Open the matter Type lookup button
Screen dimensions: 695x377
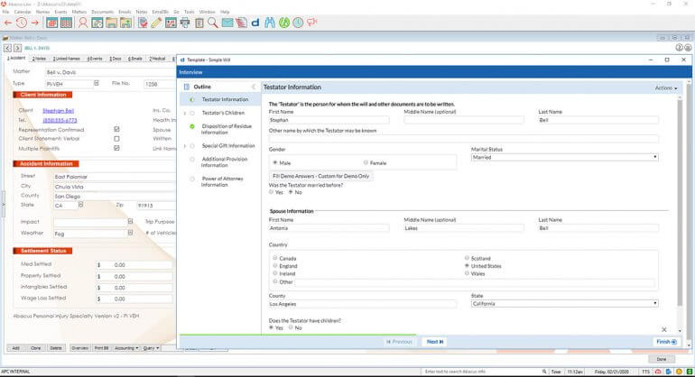click(97, 83)
